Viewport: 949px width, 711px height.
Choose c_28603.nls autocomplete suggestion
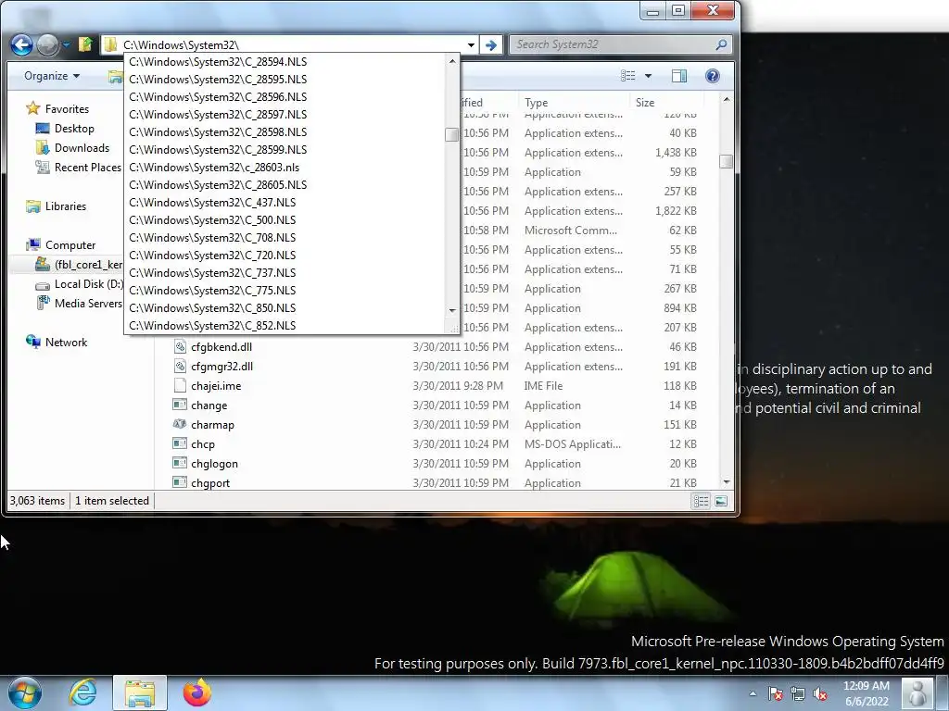pyautogui.click(x=285, y=168)
